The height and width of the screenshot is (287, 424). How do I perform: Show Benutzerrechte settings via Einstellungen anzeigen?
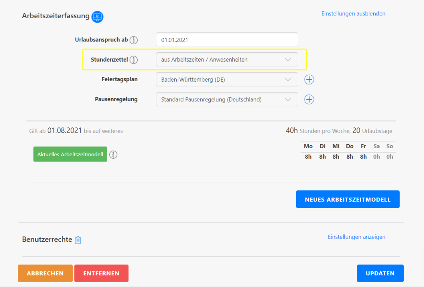[x=356, y=237]
